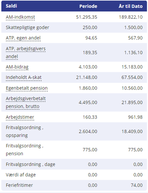Click the Feriefritimer year value 74,00
The height and width of the screenshot is (193, 148).
[136, 185]
